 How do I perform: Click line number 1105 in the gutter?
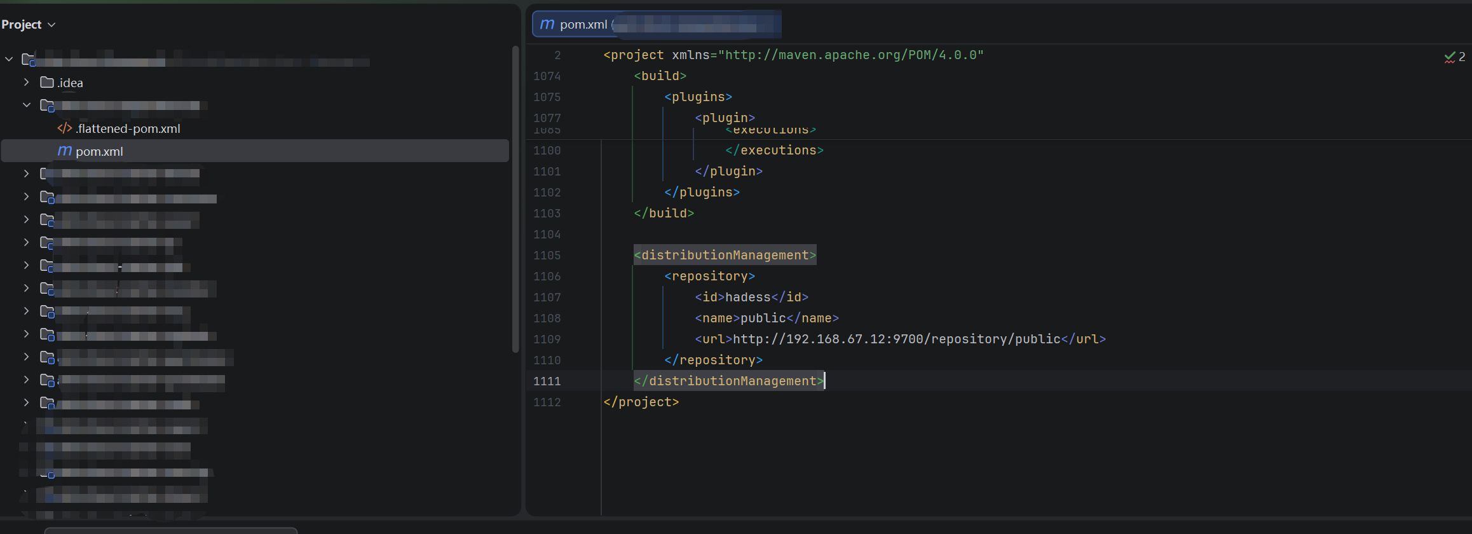tap(547, 256)
